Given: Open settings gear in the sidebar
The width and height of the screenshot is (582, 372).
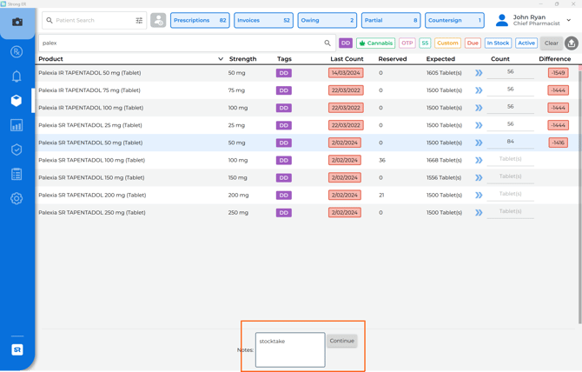Looking at the screenshot, I should [x=17, y=199].
